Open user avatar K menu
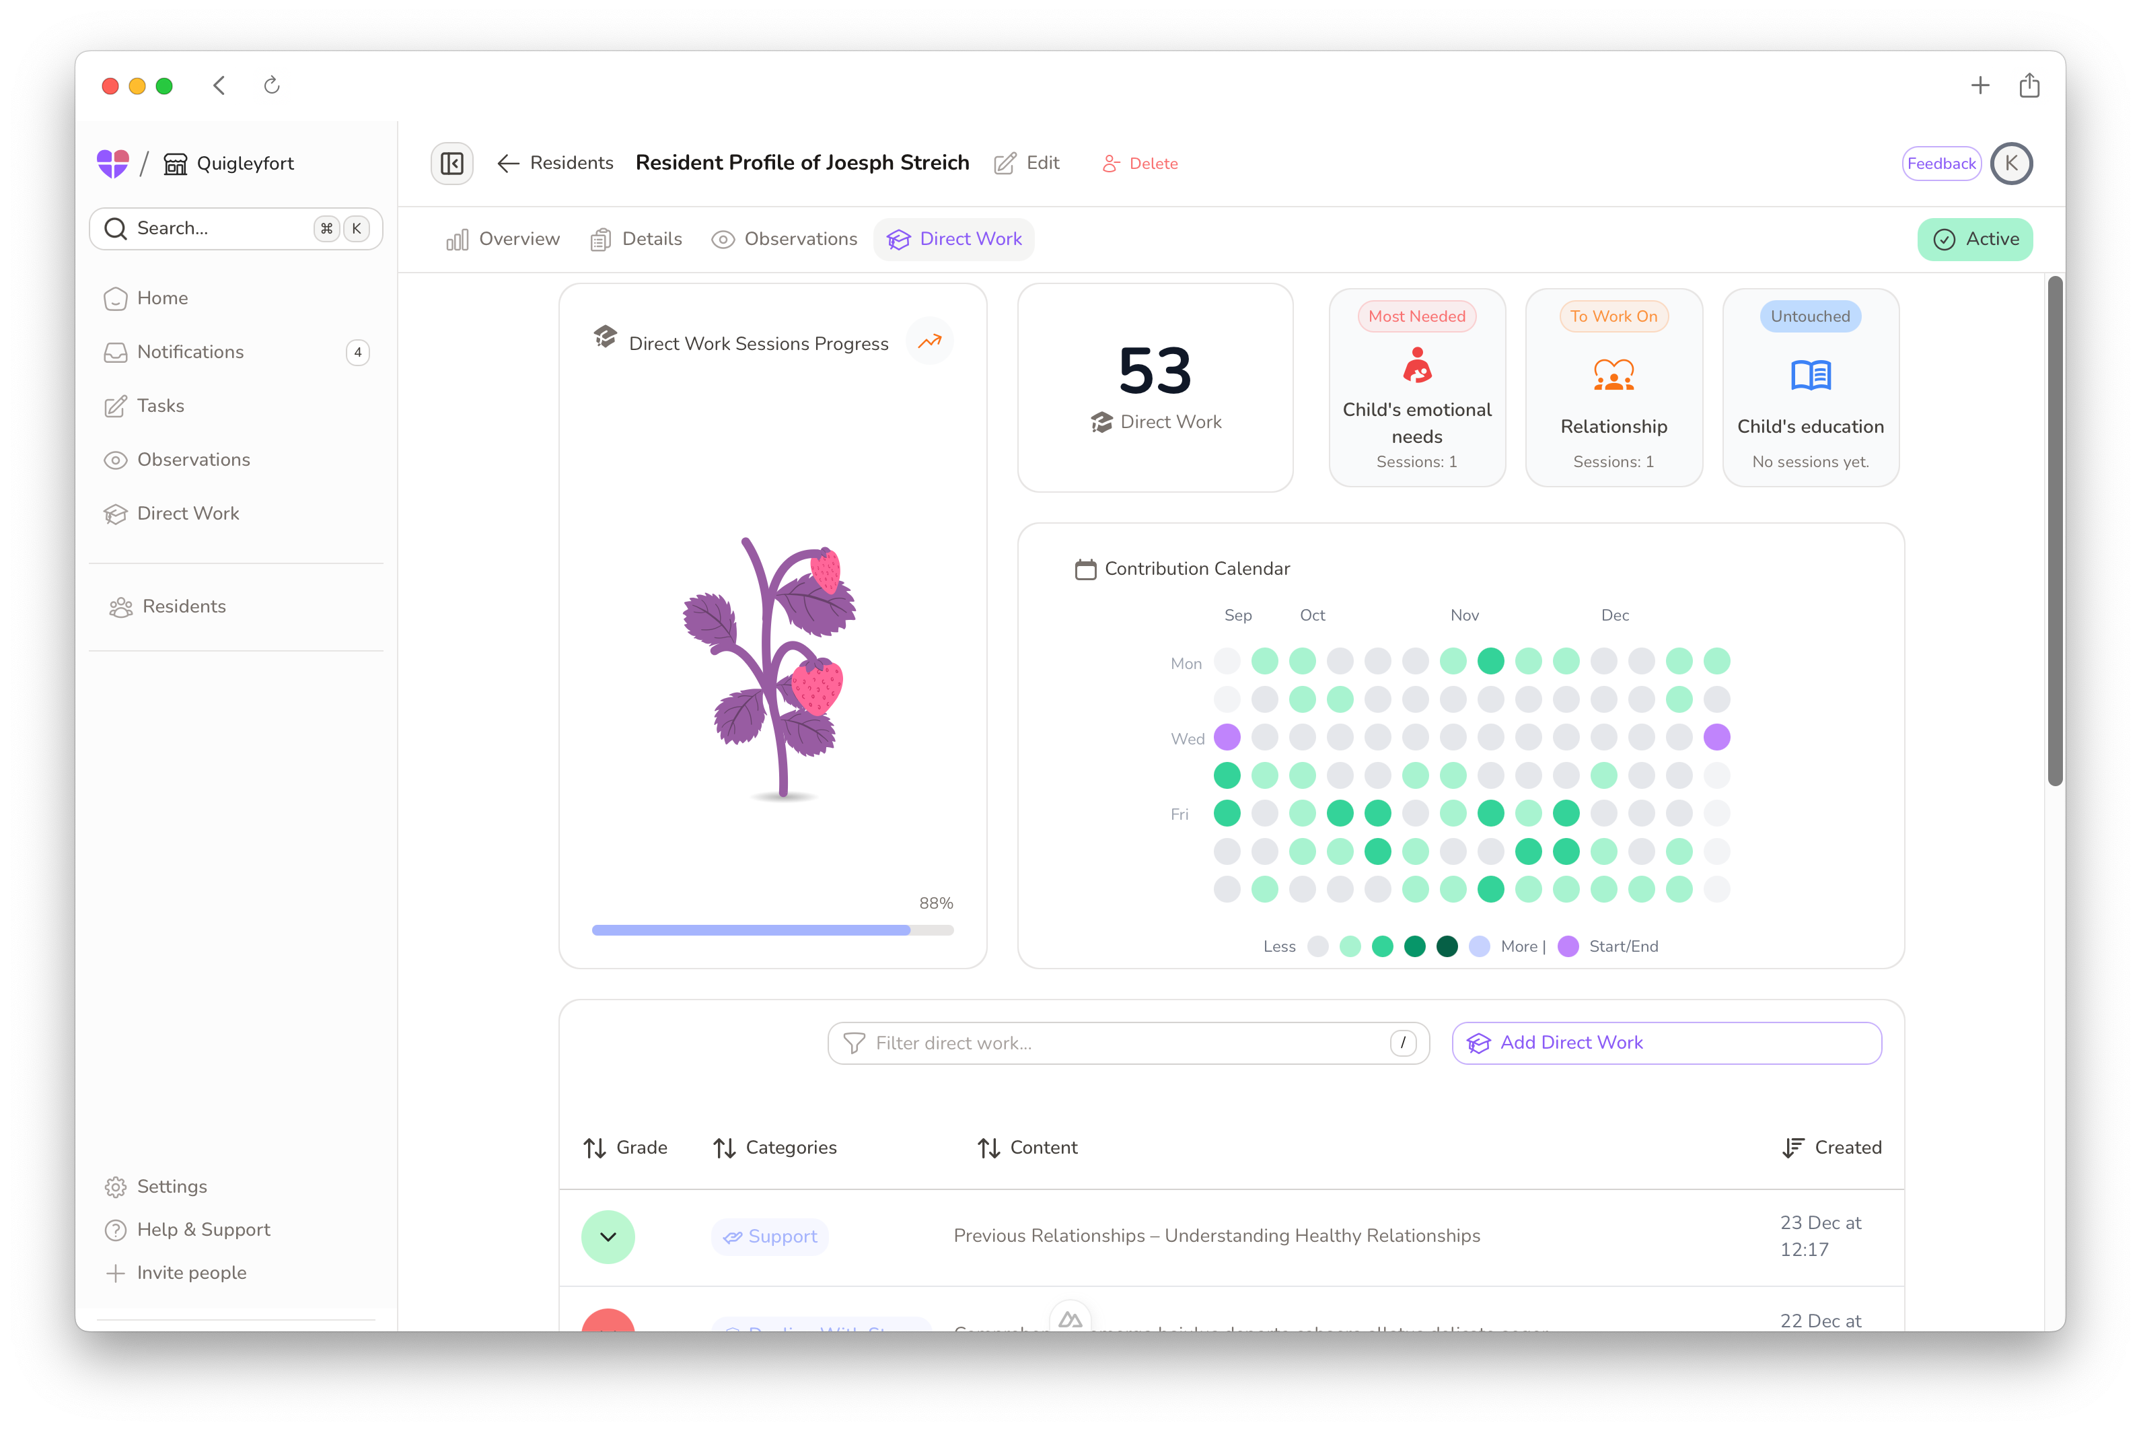The image size is (2141, 1431). coord(2010,164)
